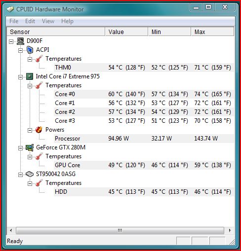Click the Powers flame icon
Screen dimensions: 241x251
pyautogui.click(x=39, y=130)
